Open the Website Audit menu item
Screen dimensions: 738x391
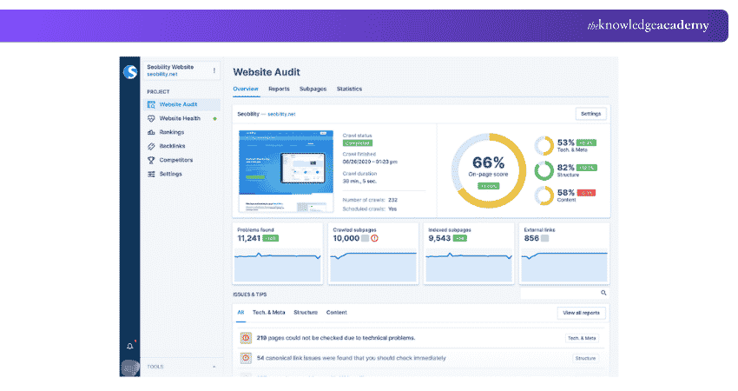(181, 104)
